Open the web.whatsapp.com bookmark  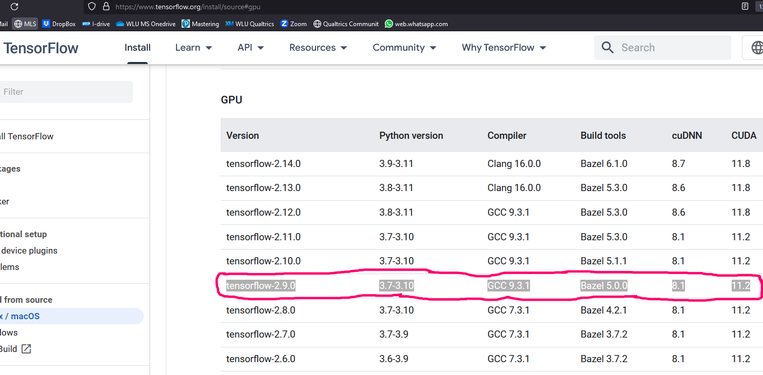coord(416,24)
